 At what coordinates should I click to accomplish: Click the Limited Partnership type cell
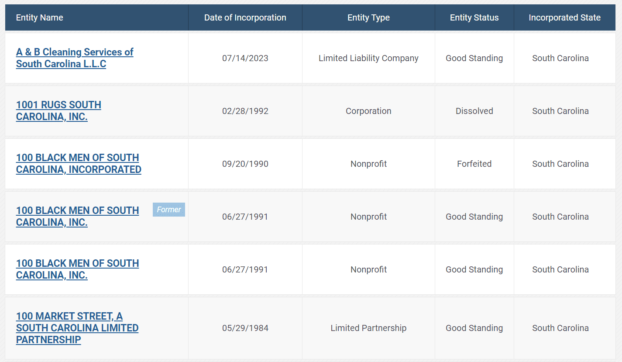point(368,328)
